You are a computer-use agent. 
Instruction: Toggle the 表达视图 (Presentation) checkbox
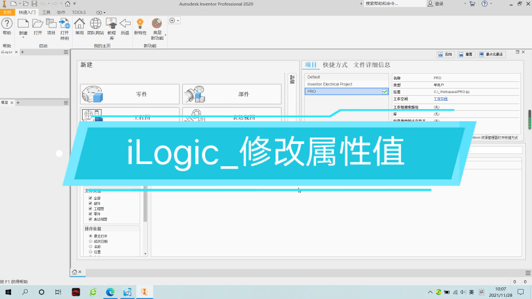90,219
